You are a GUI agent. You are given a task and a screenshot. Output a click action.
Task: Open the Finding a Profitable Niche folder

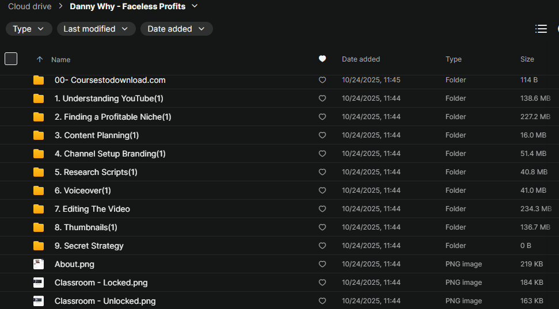(x=113, y=117)
